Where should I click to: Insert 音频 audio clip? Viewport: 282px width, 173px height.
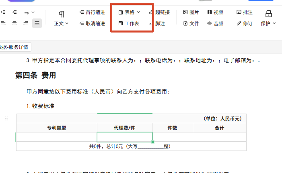[215, 24]
